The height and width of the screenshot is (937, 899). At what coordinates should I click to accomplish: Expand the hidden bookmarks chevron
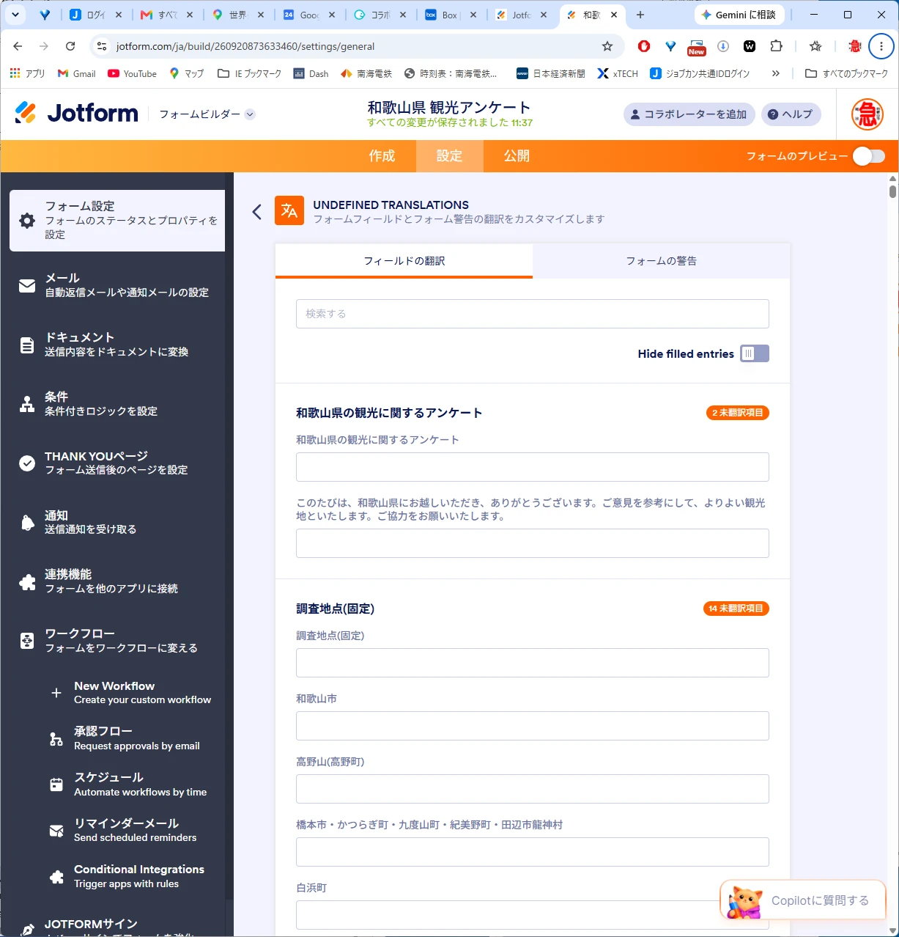pyautogui.click(x=776, y=73)
